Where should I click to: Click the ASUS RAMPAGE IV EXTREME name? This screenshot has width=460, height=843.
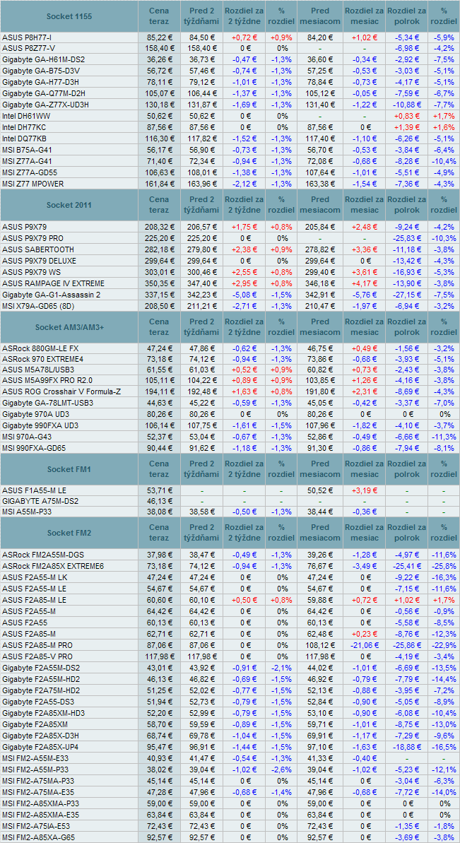pyautogui.click(x=53, y=283)
